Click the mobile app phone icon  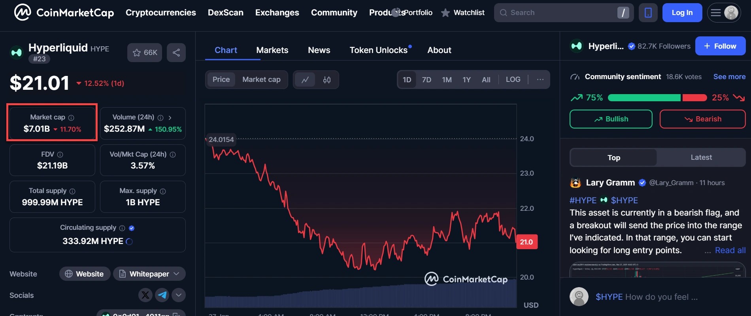648,13
